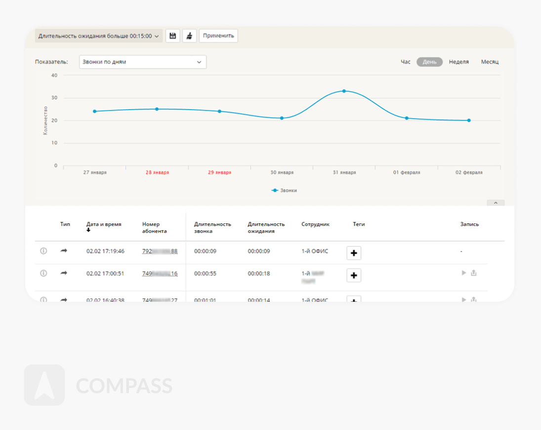The image size is (541, 430).
Task: Add tag to the 17:19:46 call
Action: 354,253
